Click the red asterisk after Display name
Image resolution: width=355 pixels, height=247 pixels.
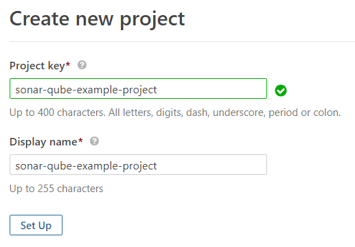tap(80, 141)
